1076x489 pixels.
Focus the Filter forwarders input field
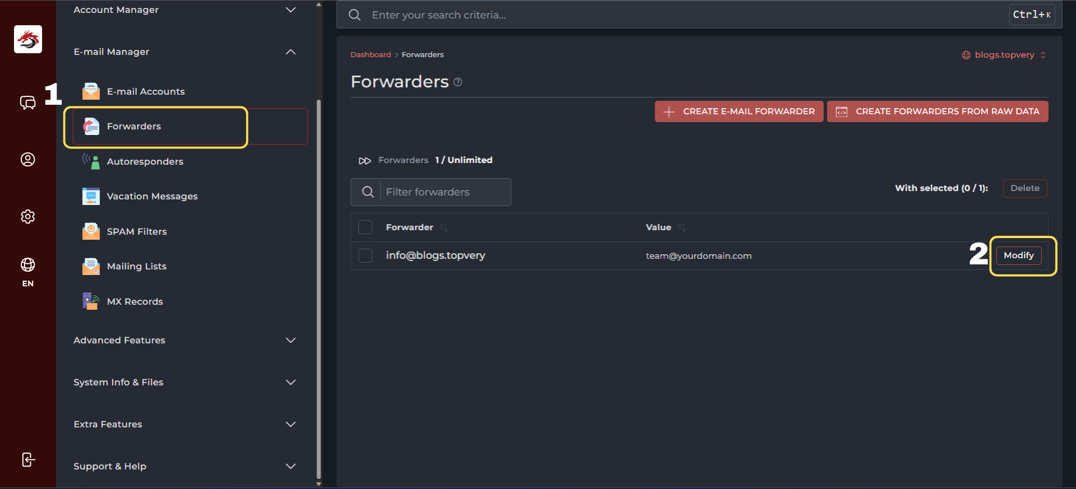(x=443, y=192)
